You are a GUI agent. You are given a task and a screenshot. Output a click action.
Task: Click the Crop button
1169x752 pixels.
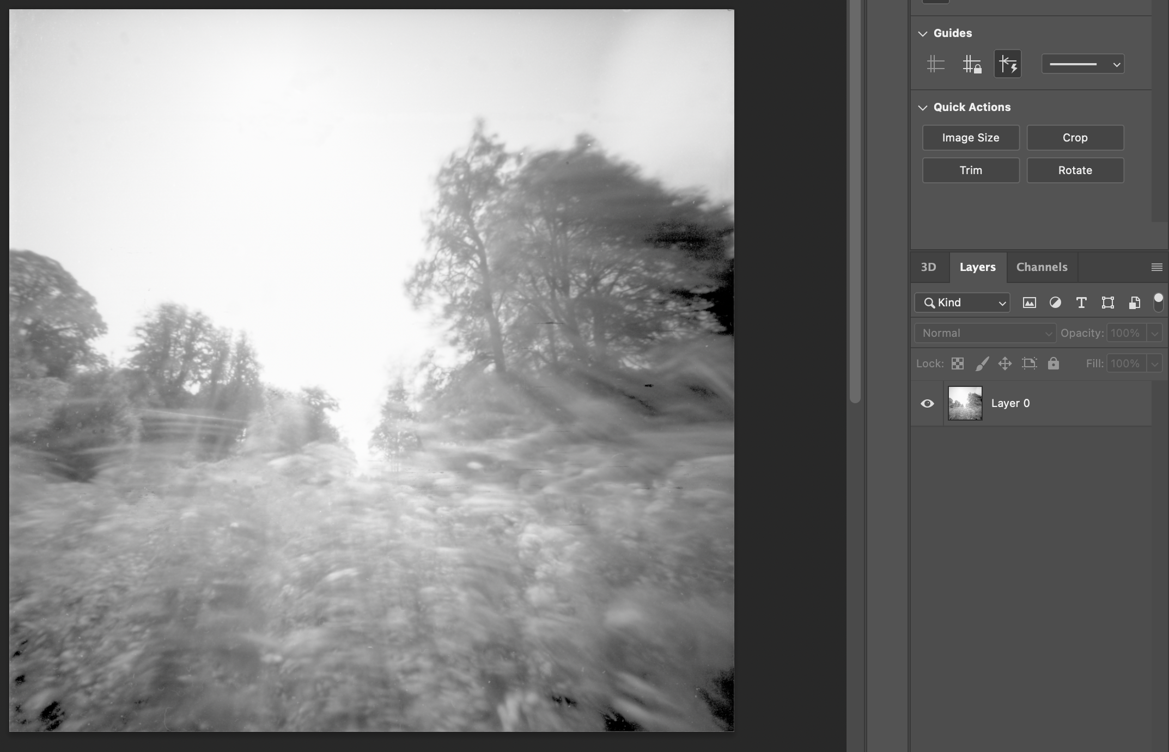pyautogui.click(x=1075, y=138)
